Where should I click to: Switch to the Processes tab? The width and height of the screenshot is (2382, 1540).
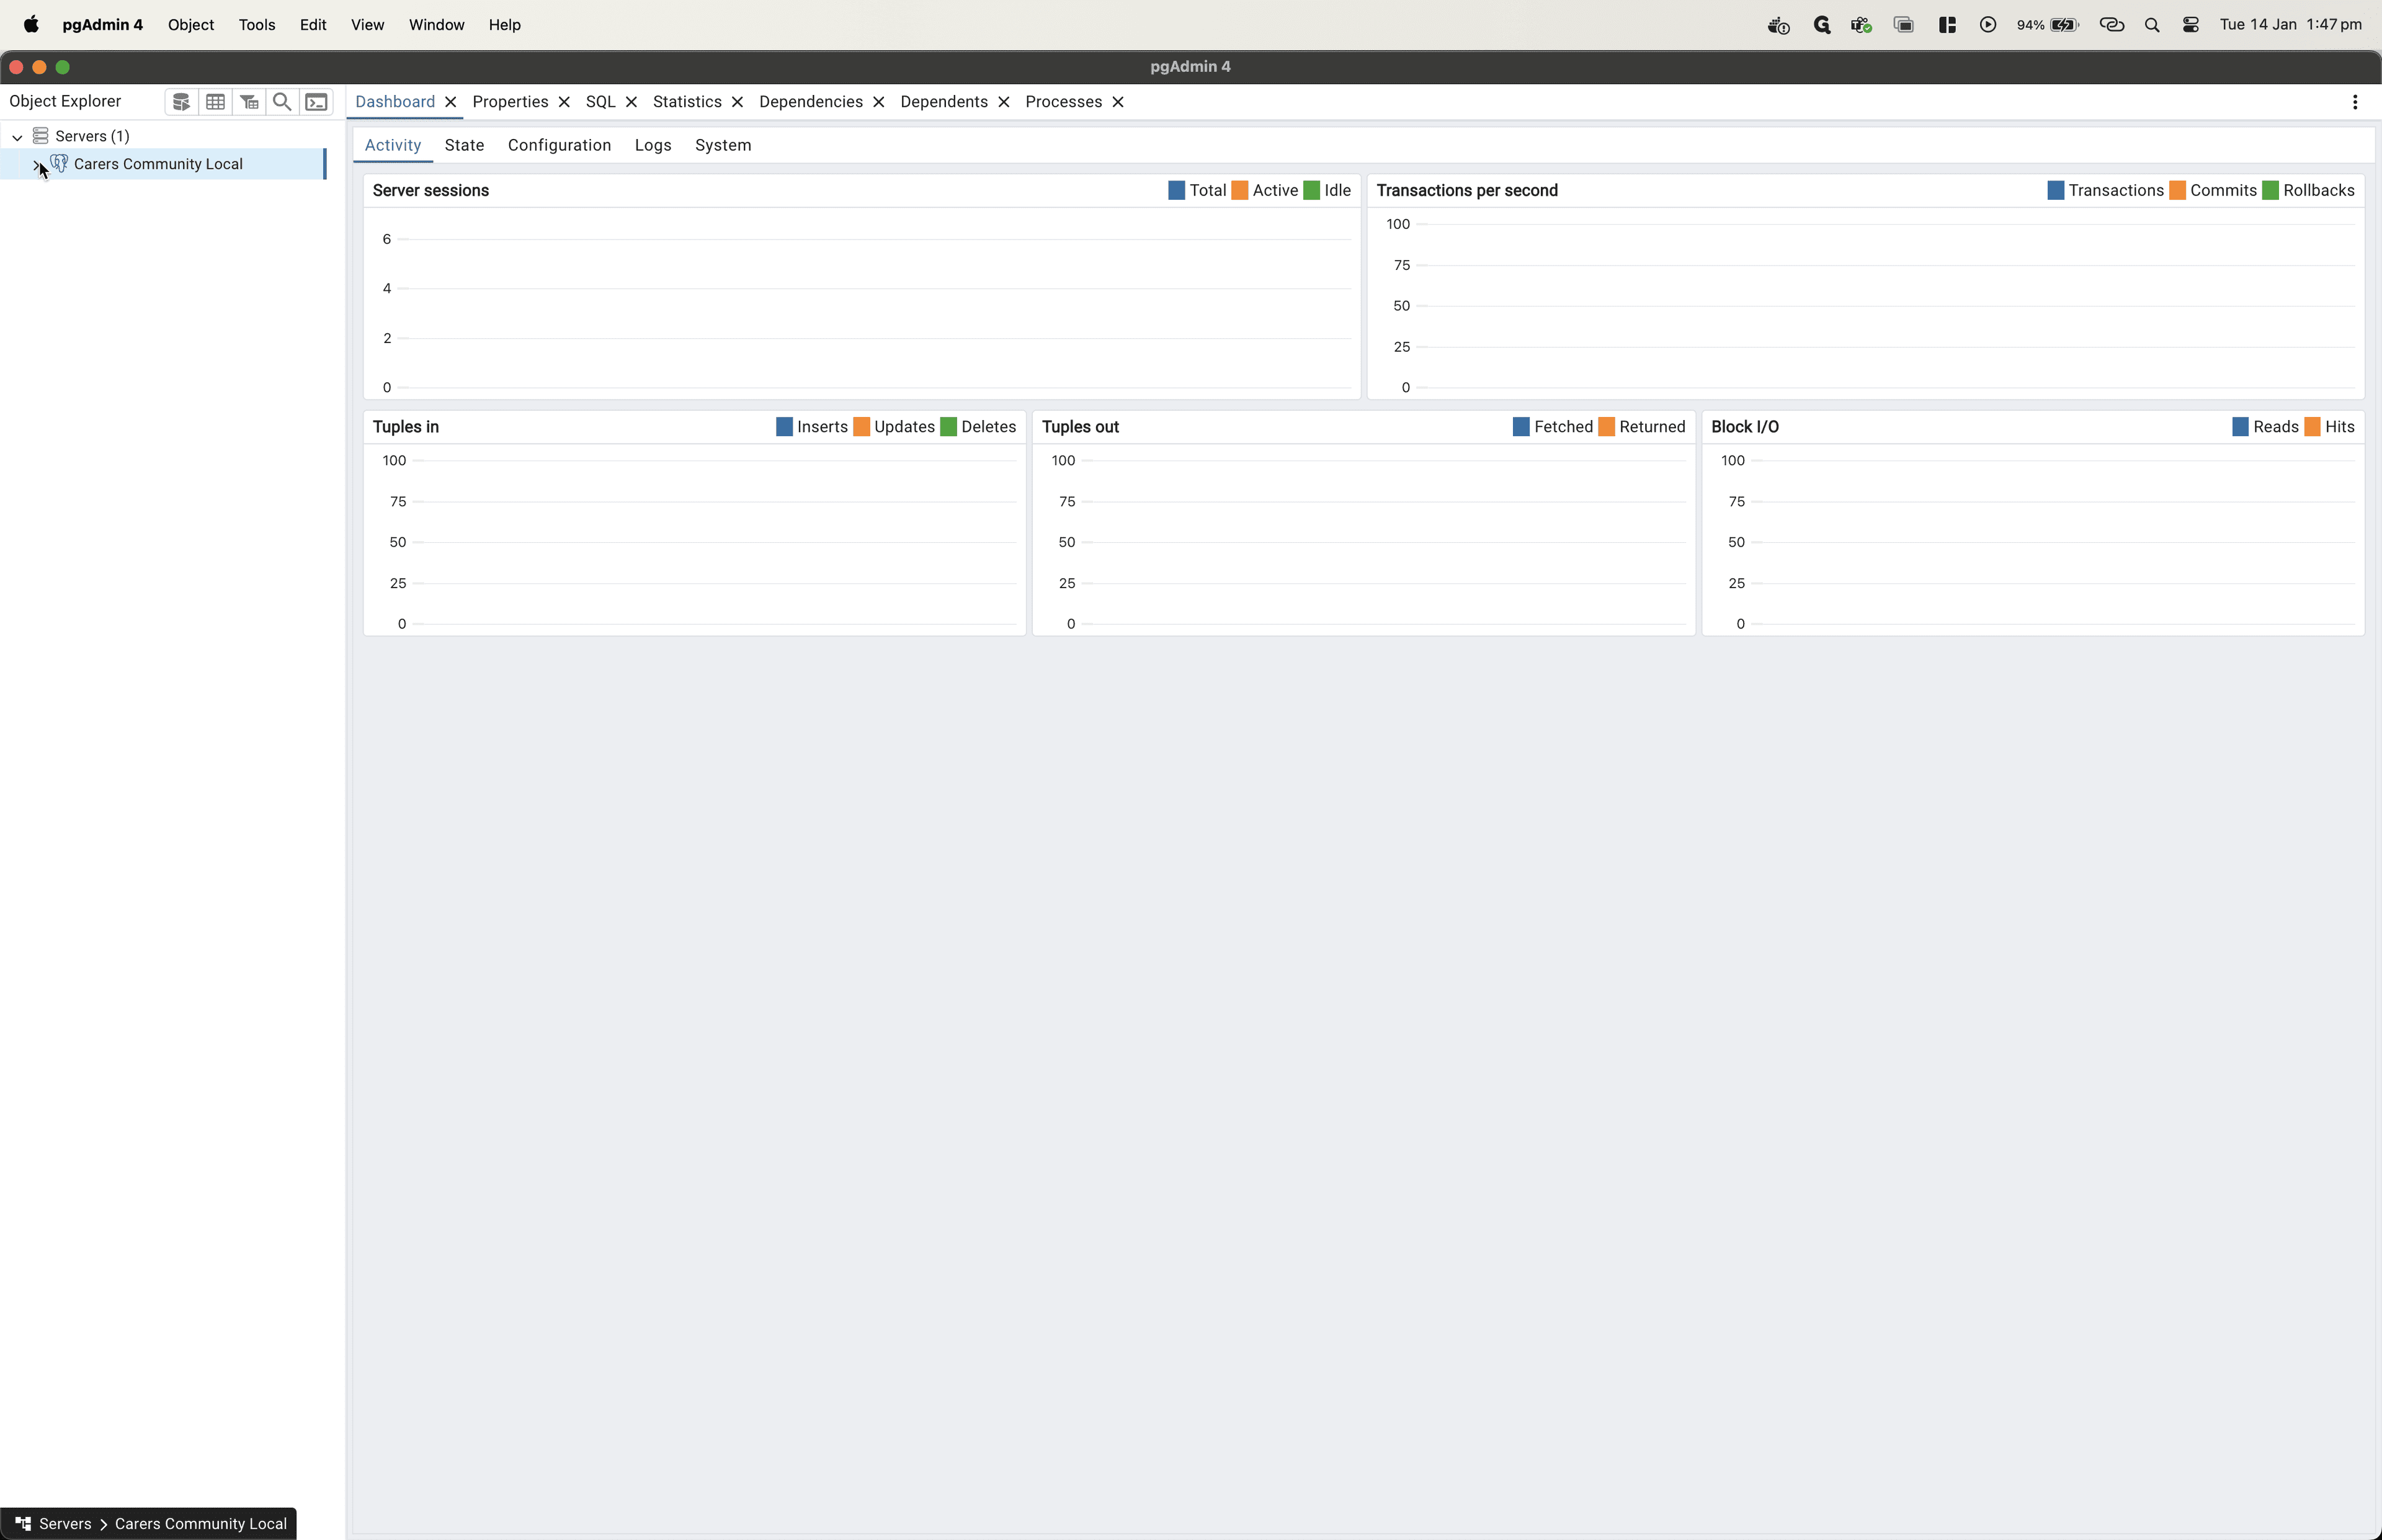[1064, 102]
